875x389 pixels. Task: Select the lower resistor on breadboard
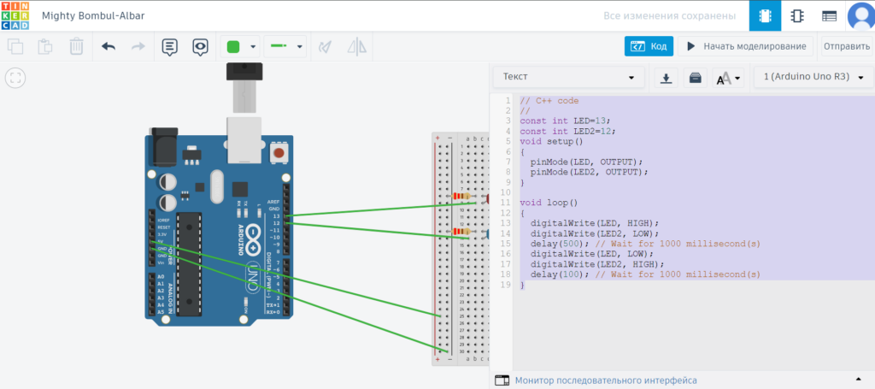(461, 231)
